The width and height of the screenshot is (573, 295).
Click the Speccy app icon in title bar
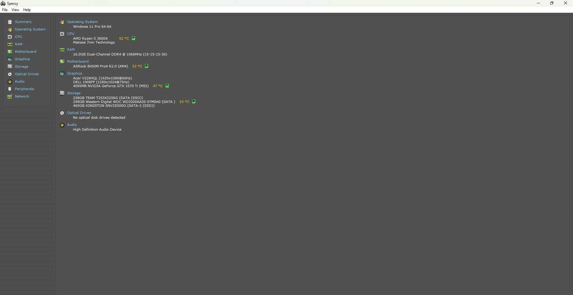[3, 3]
